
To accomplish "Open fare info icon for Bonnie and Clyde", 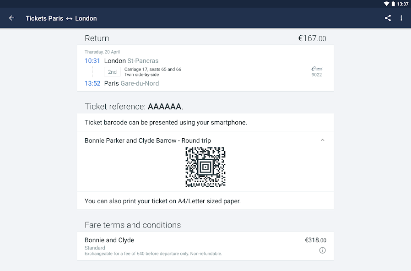I will coord(322,250).
